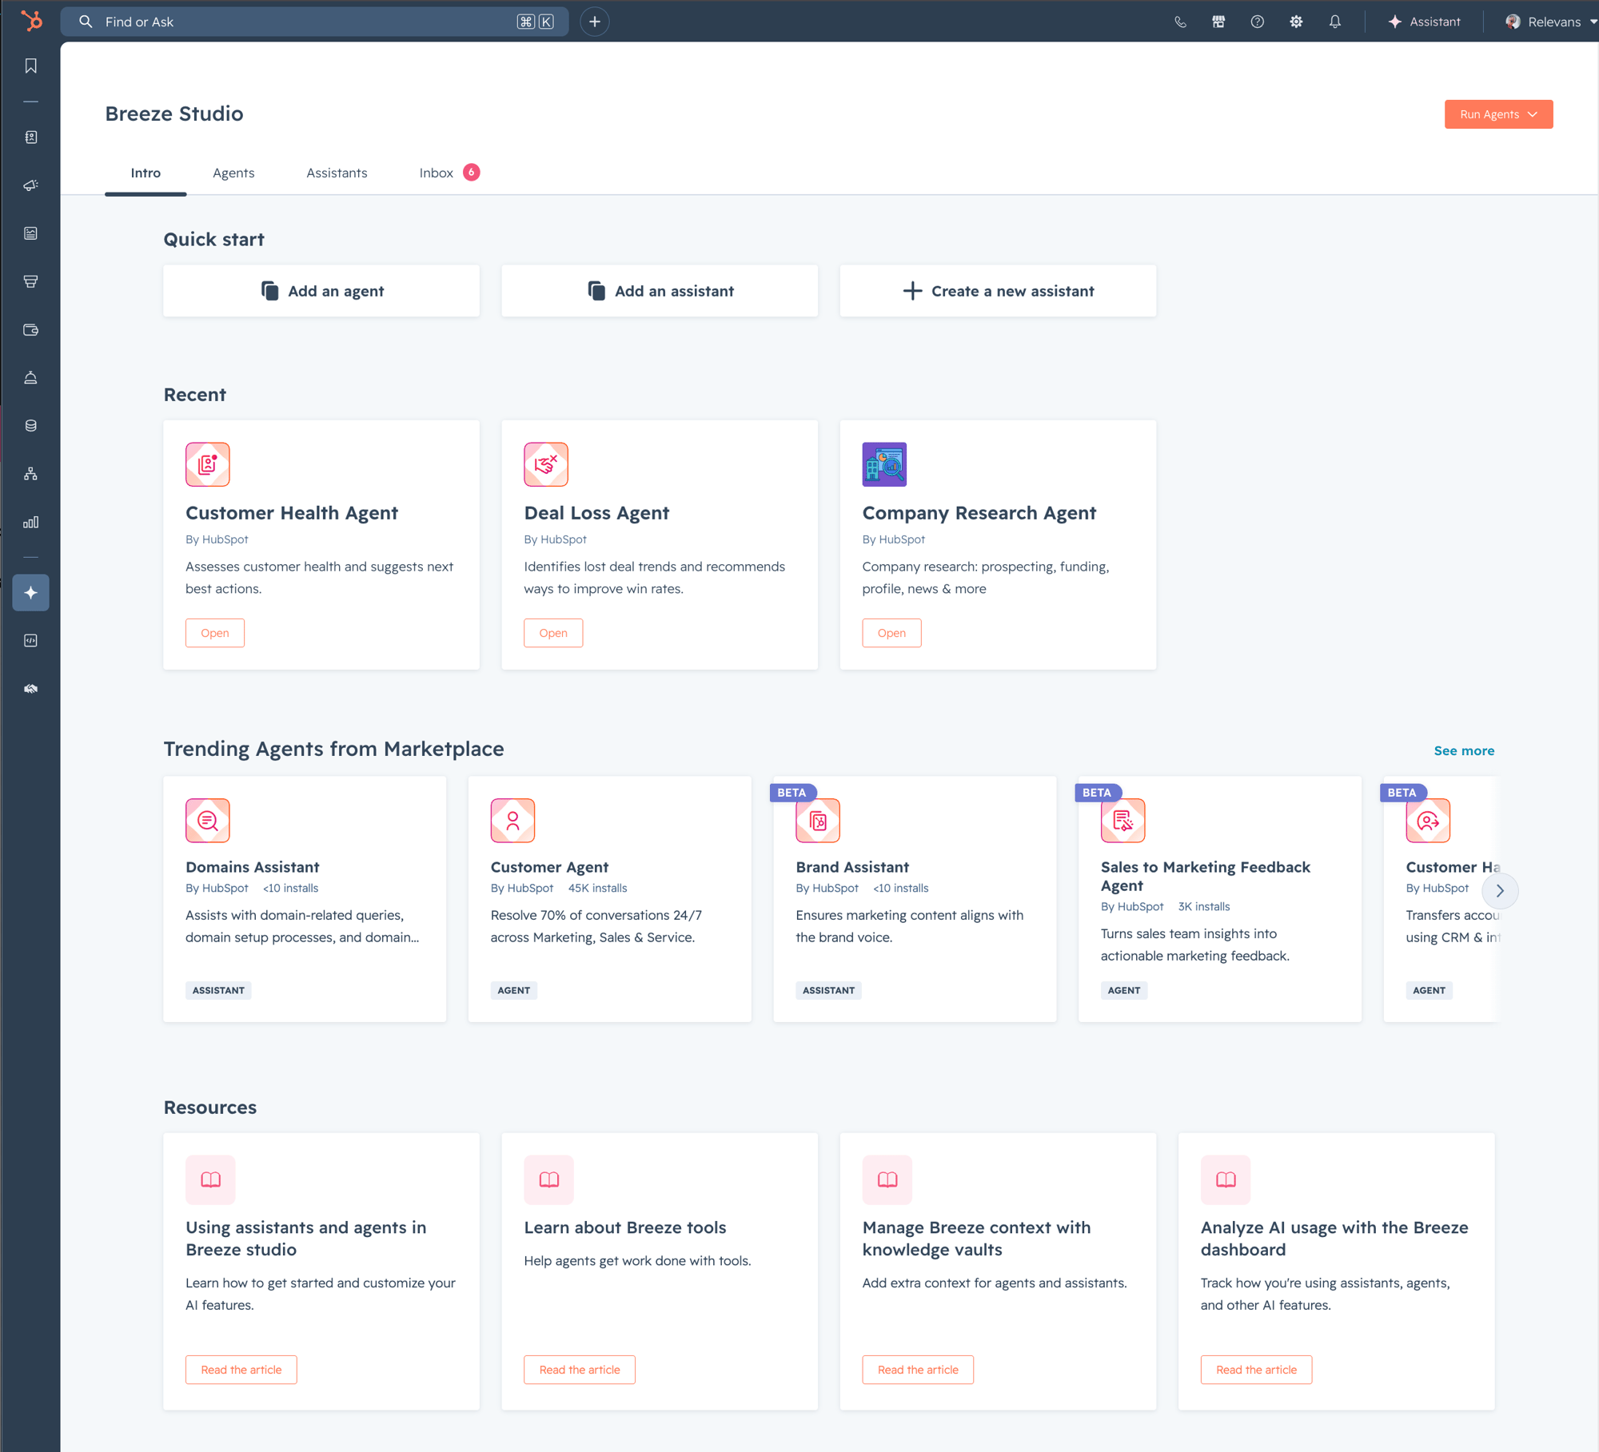Click the Add an assistant quick start button
This screenshot has width=1599, height=1452.
point(660,291)
